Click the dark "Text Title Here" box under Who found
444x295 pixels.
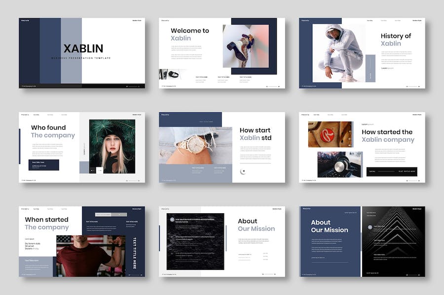pos(44,165)
